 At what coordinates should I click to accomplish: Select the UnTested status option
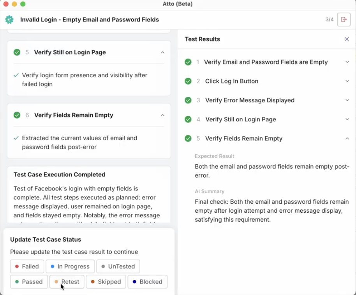(118, 266)
